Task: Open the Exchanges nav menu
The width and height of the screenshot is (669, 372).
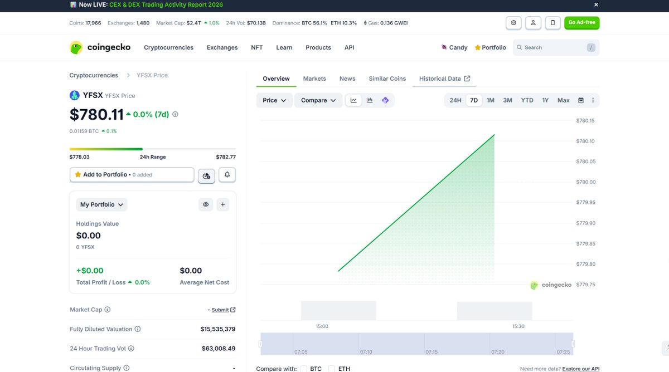Action: pos(222,47)
